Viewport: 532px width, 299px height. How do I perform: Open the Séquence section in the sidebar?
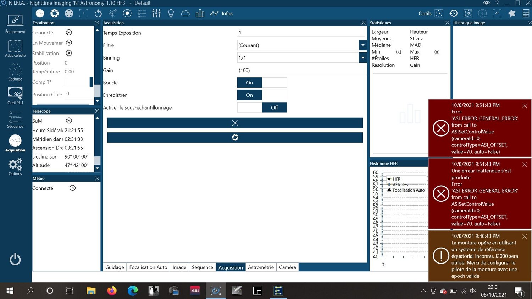(15, 120)
